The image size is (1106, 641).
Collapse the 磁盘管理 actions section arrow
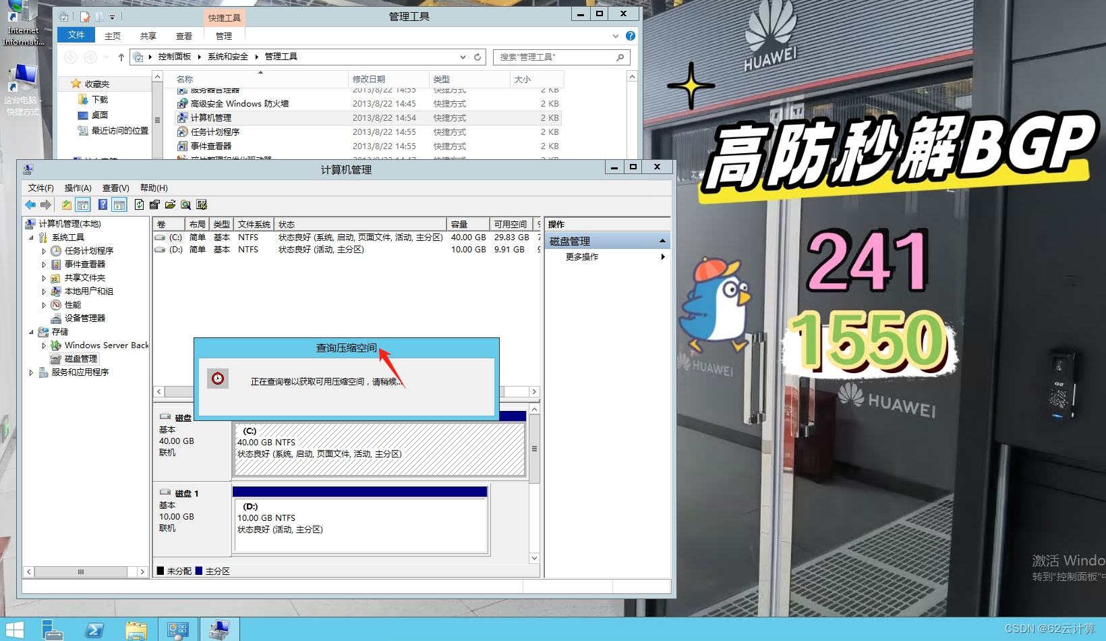coord(662,241)
